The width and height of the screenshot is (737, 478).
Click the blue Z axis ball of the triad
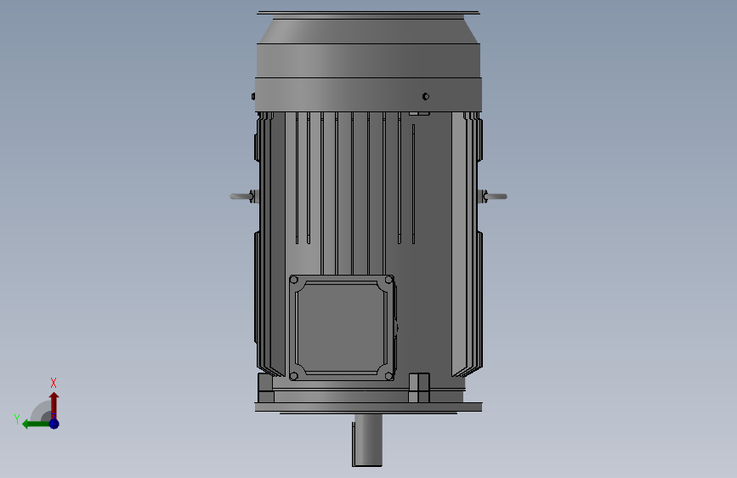[x=54, y=424]
